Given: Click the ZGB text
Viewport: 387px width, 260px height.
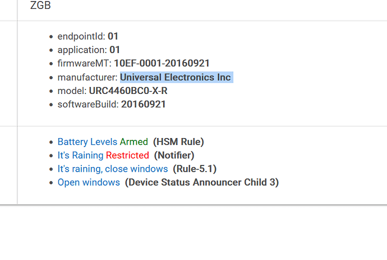Looking at the screenshot, I should pyautogui.click(x=40, y=5).
